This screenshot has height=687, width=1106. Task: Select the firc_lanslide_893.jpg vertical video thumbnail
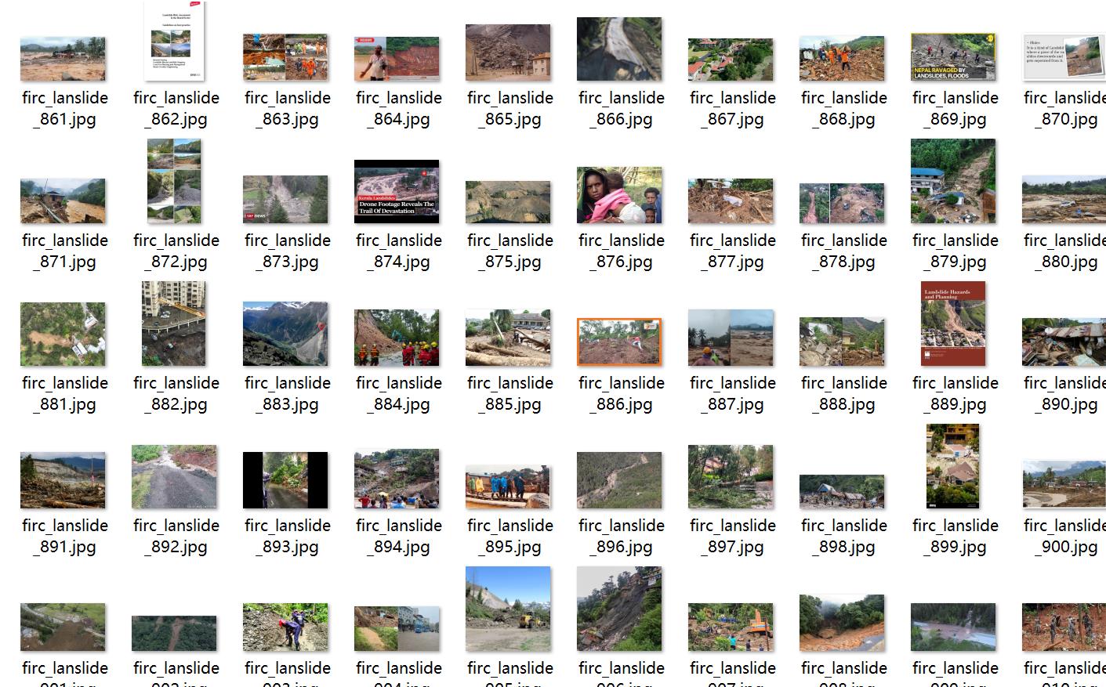[x=285, y=480]
